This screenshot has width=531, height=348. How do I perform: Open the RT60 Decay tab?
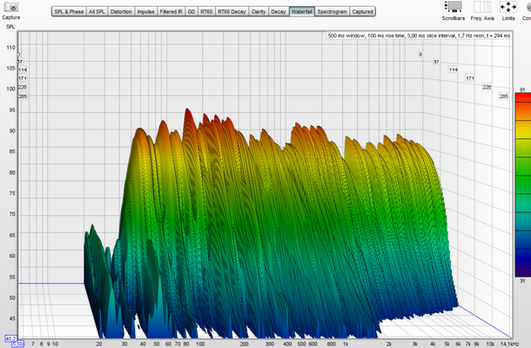pos(232,11)
